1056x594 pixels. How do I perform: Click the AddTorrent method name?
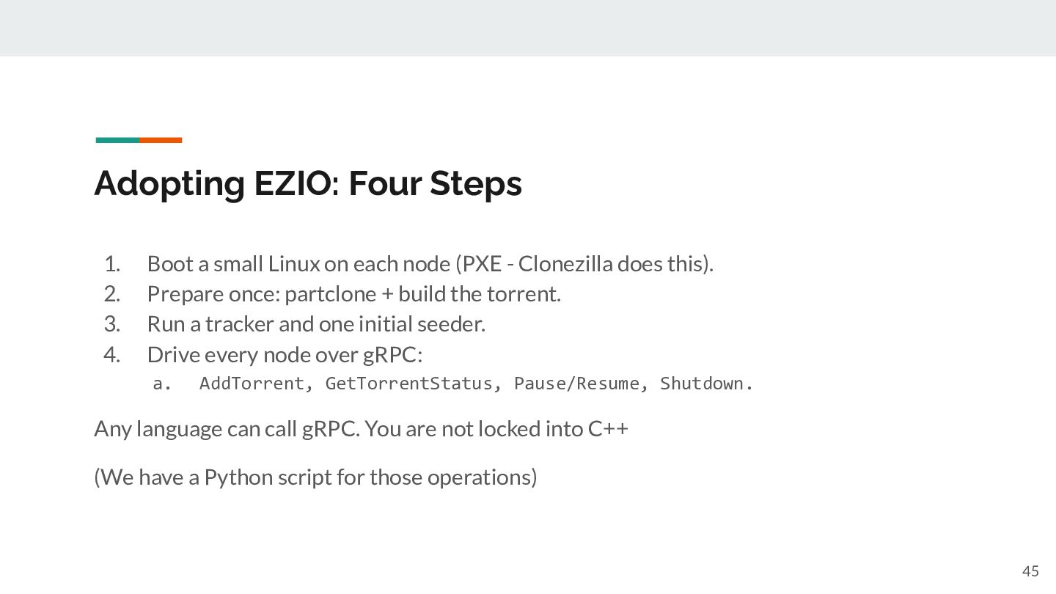(x=252, y=384)
